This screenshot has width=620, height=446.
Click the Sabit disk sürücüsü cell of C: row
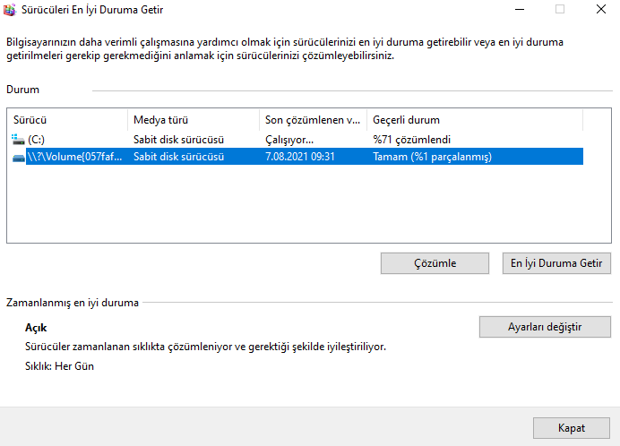click(178, 140)
